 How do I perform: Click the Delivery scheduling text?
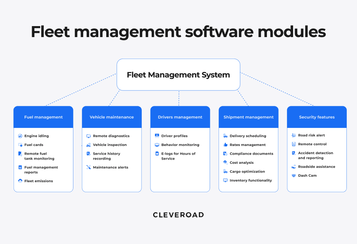pyautogui.click(x=248, y=136)
